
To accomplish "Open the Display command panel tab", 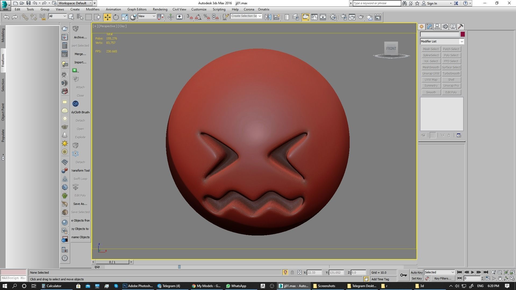I will [x=453, y=27].
